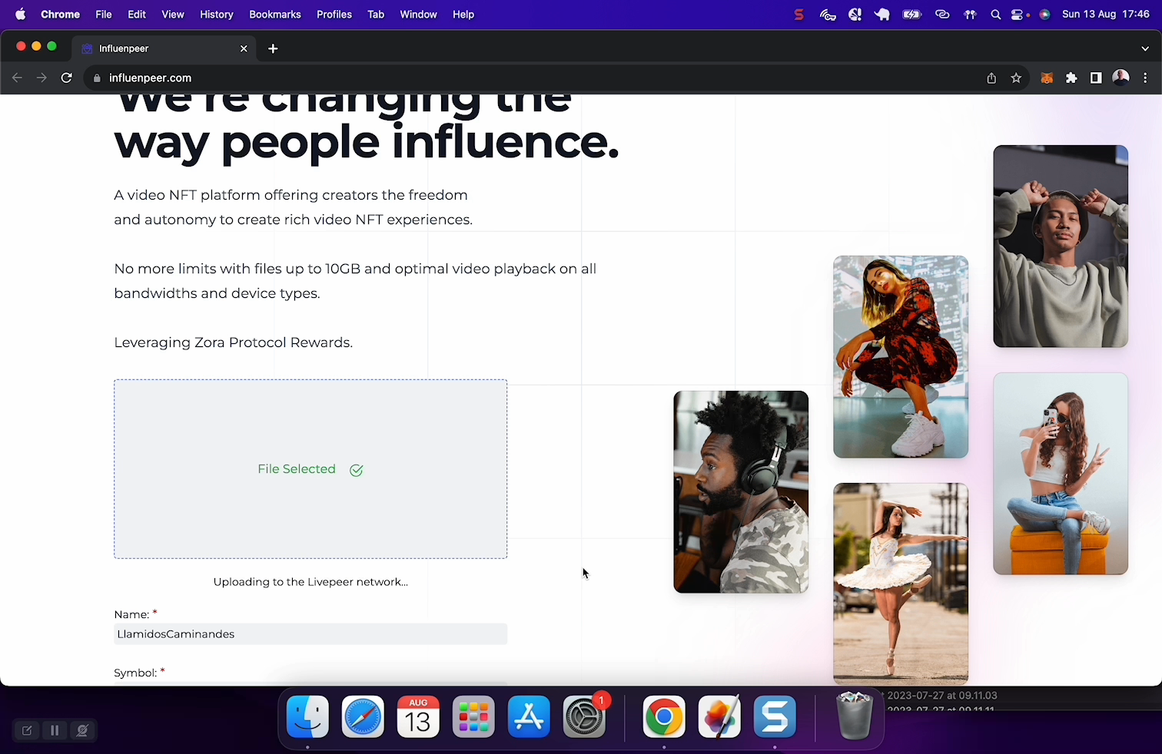Open the TablePlus elephant menu bar icon
This screenshot has width=1162, height=754.
tap(882, 15)
